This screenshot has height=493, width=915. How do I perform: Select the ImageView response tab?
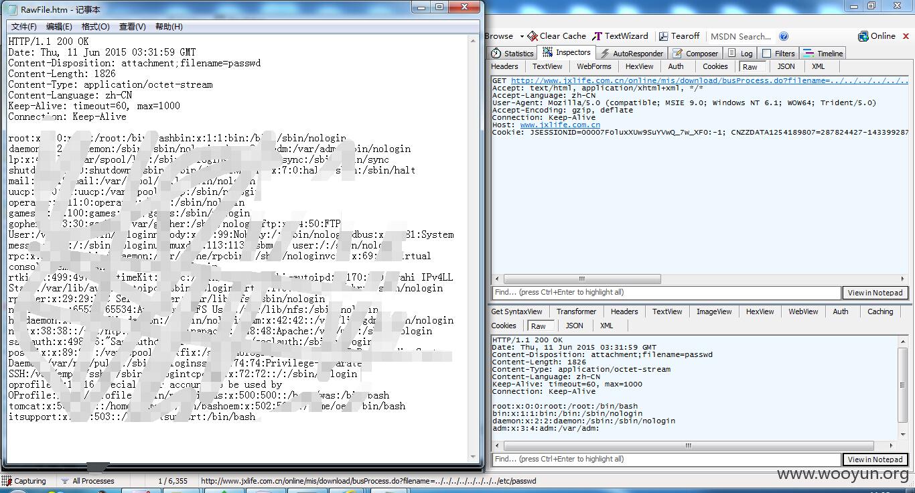714,311
